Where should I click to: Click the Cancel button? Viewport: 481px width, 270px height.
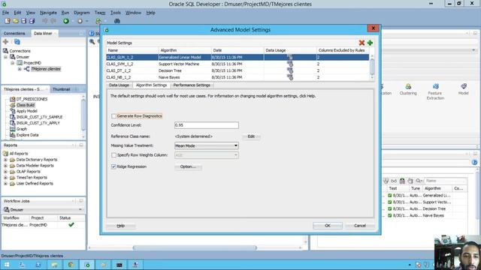pyautogui.click(x=360, y=226)
